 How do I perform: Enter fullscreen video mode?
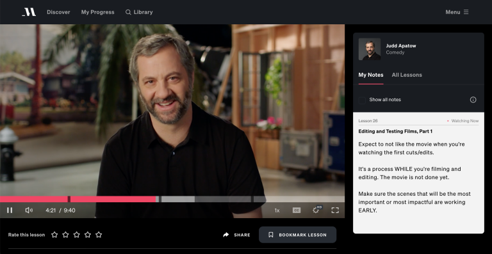tap(335, 210)
